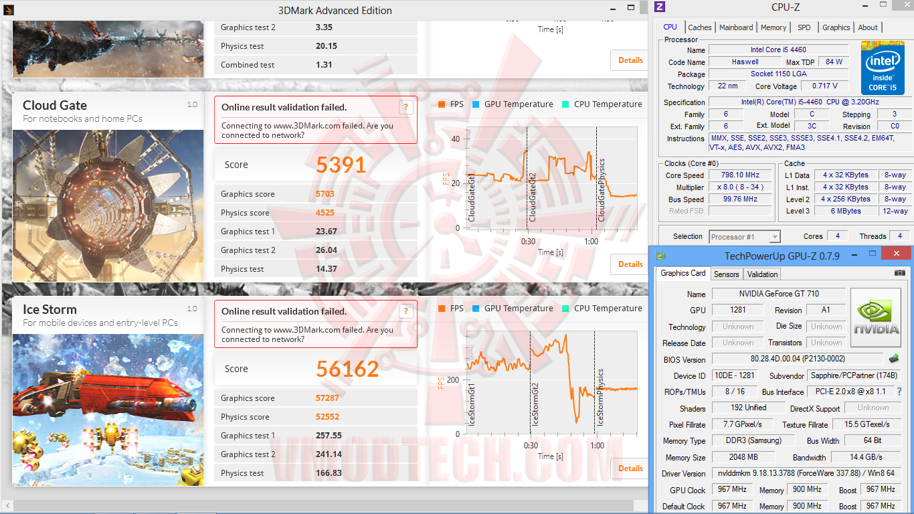914x514 pixels.
Task: Open the Validation tab in GPU-Z
Action: [x=762, y=274]
